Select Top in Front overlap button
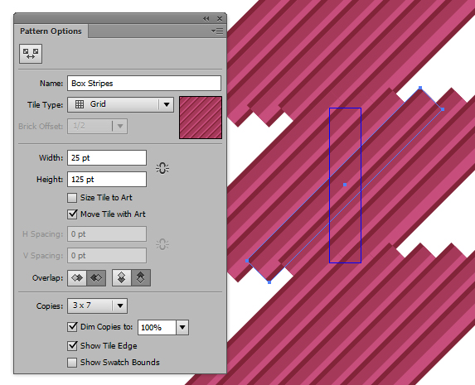Screen dimensions: 475x385 [x=122, y=278]
